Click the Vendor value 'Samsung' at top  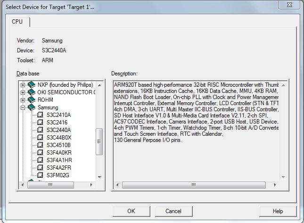[x=52, y=41]
